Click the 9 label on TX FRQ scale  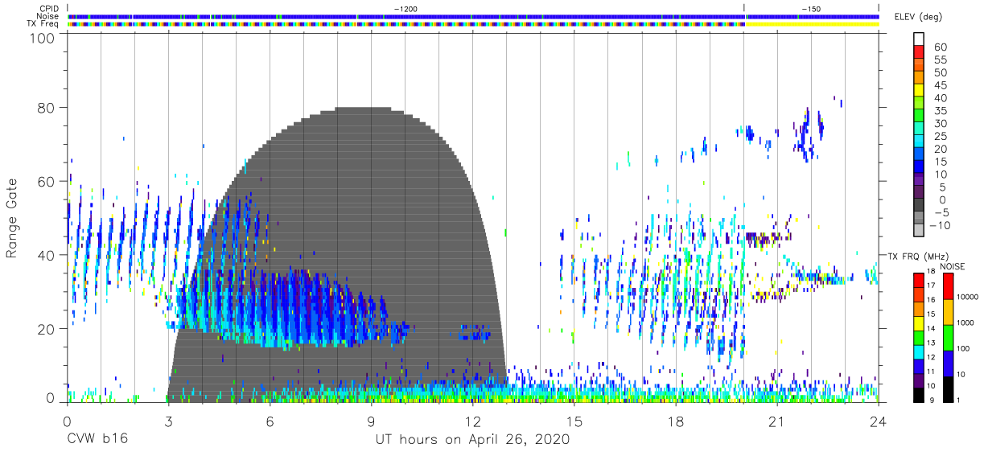point(933,401)
